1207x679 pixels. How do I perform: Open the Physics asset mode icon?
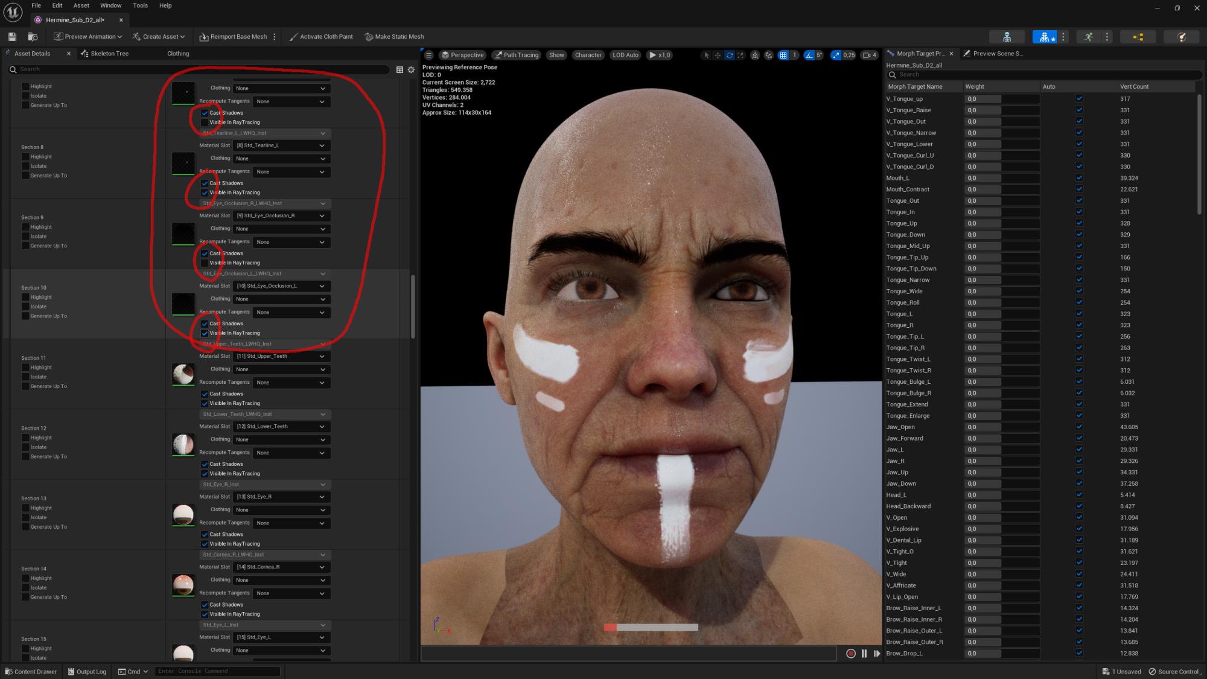click(1182, 37)
